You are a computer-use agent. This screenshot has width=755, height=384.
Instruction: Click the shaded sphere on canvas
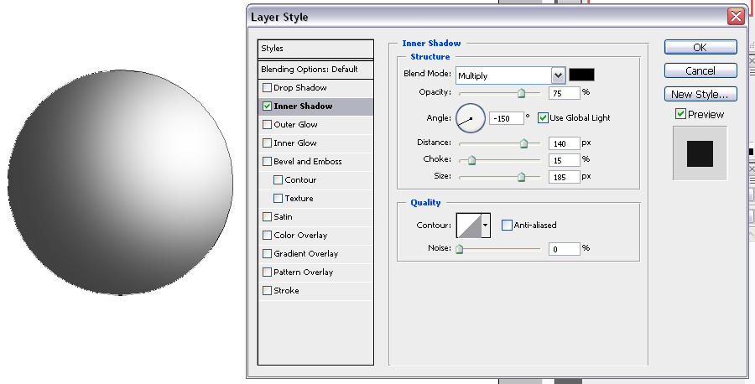[120, 183]
